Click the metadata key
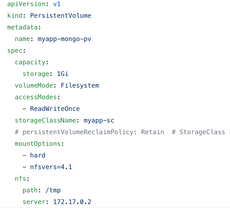This screenshot has height=208, width=230. click(x=22, y=27)
